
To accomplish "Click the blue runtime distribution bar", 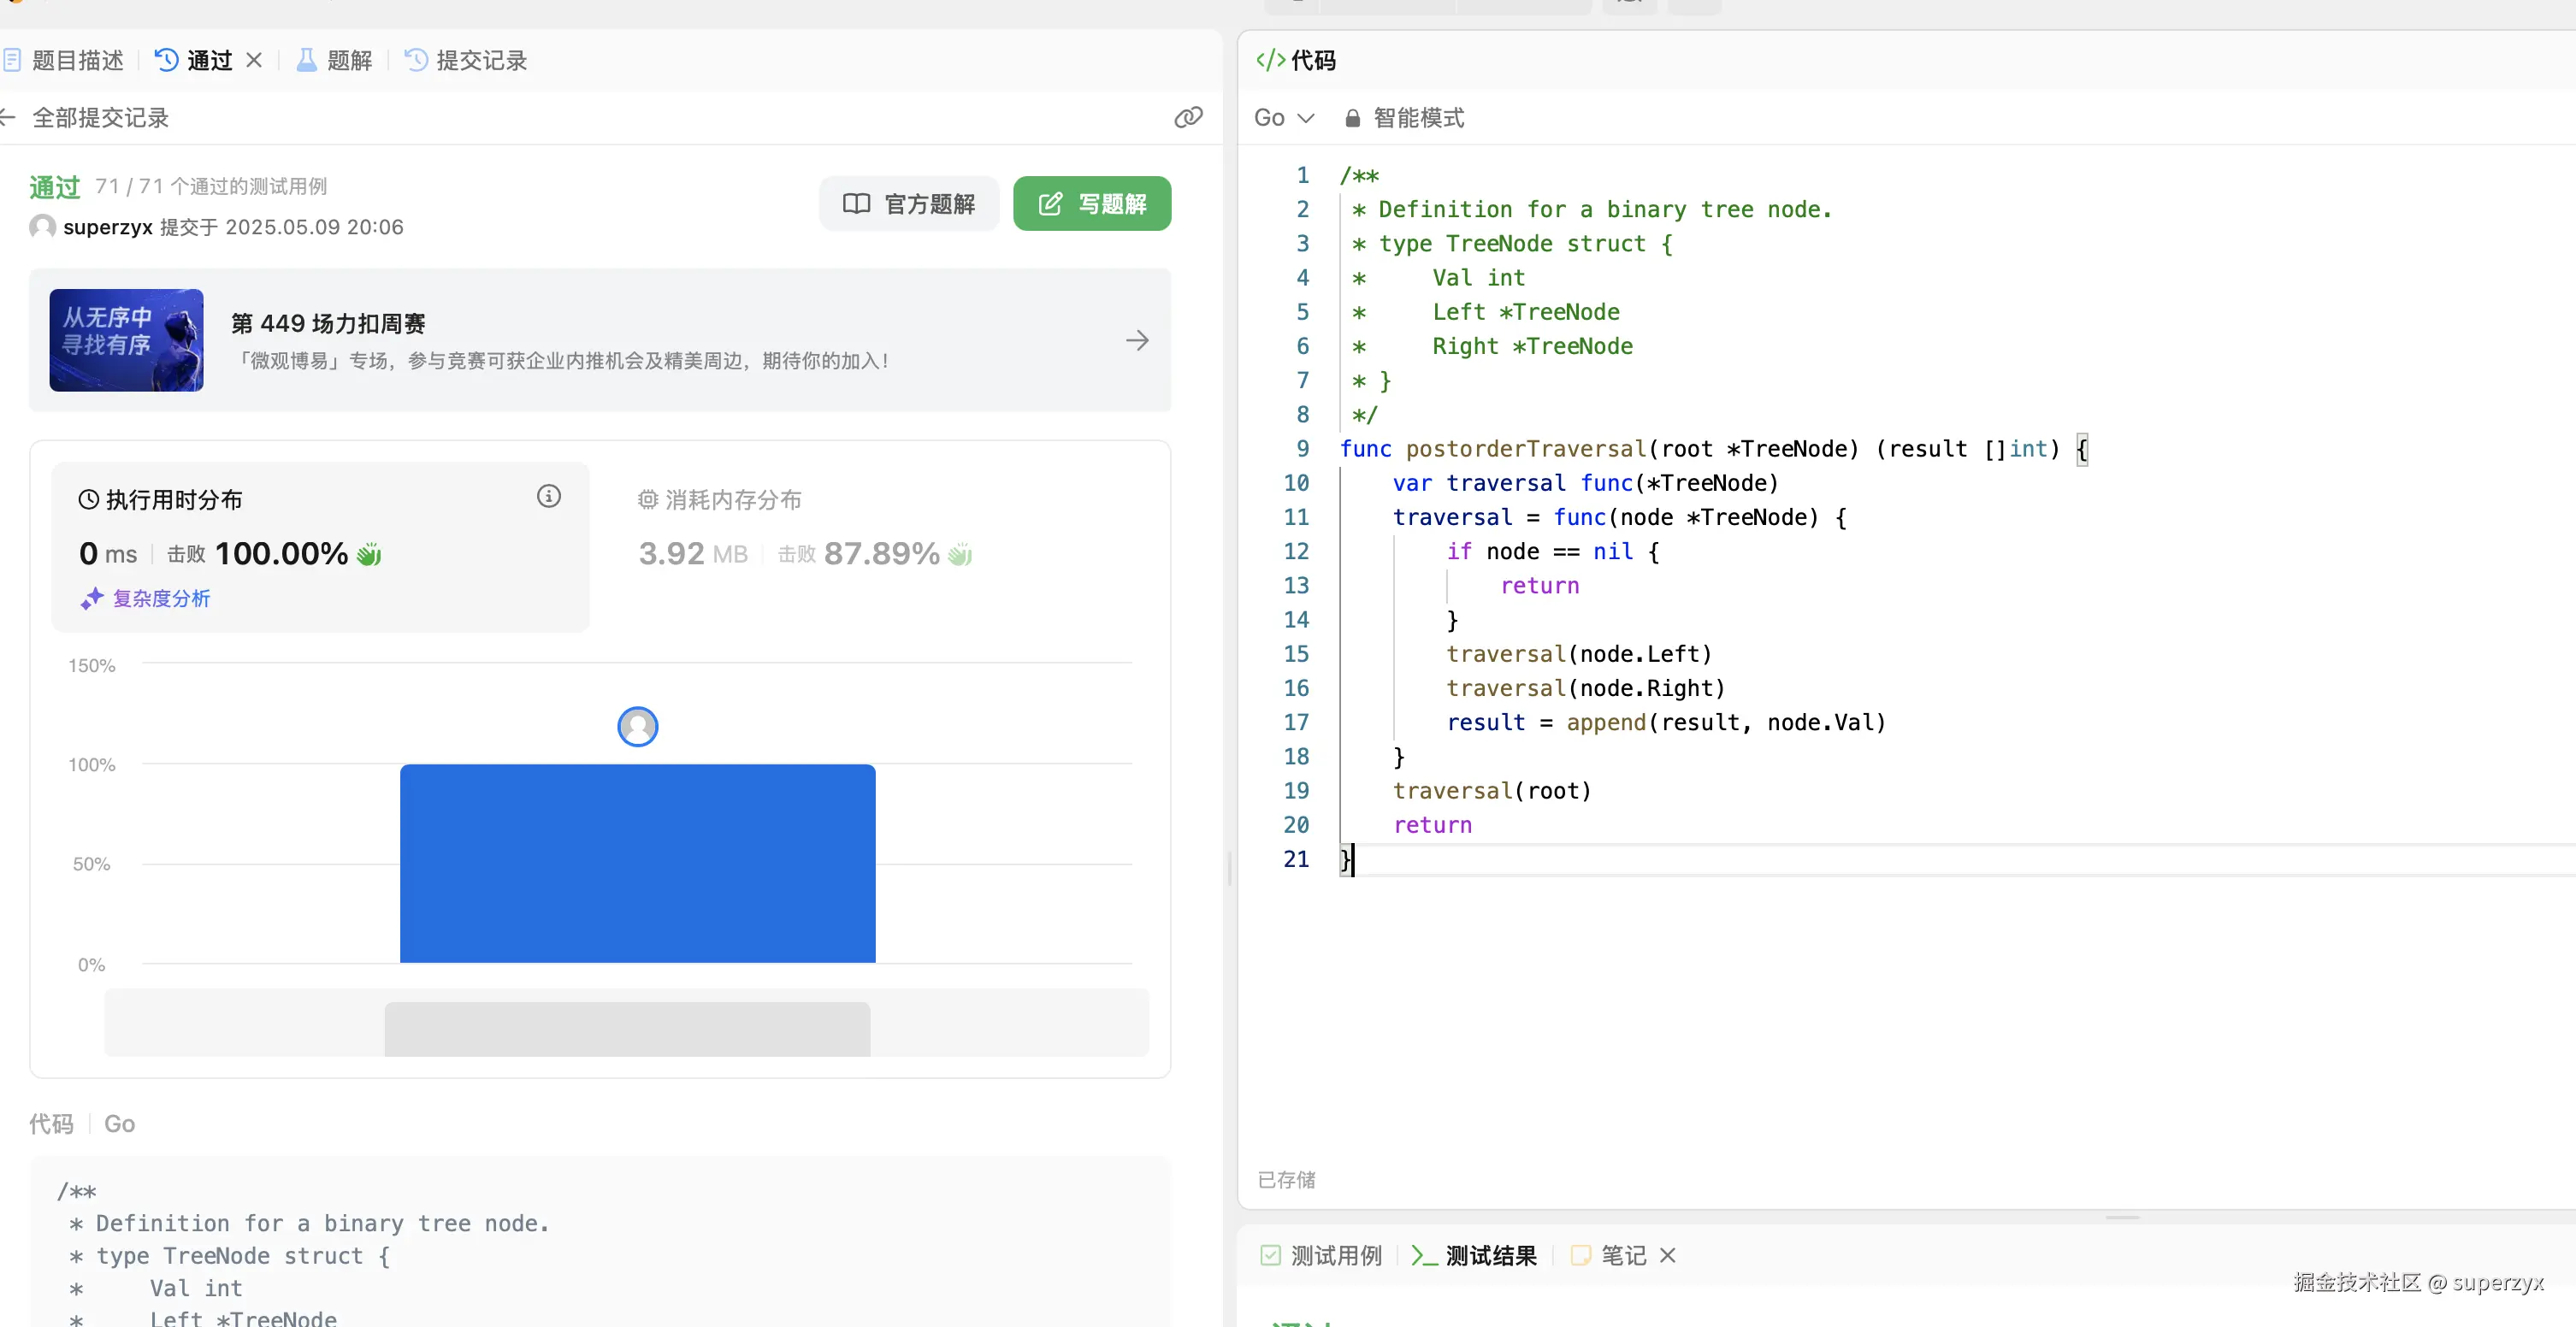I will pyautogui.click(x=638, y=864).
